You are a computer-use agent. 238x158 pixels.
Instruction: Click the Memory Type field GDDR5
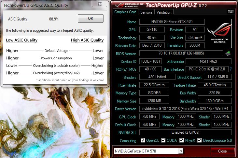(x=154, y=93)
